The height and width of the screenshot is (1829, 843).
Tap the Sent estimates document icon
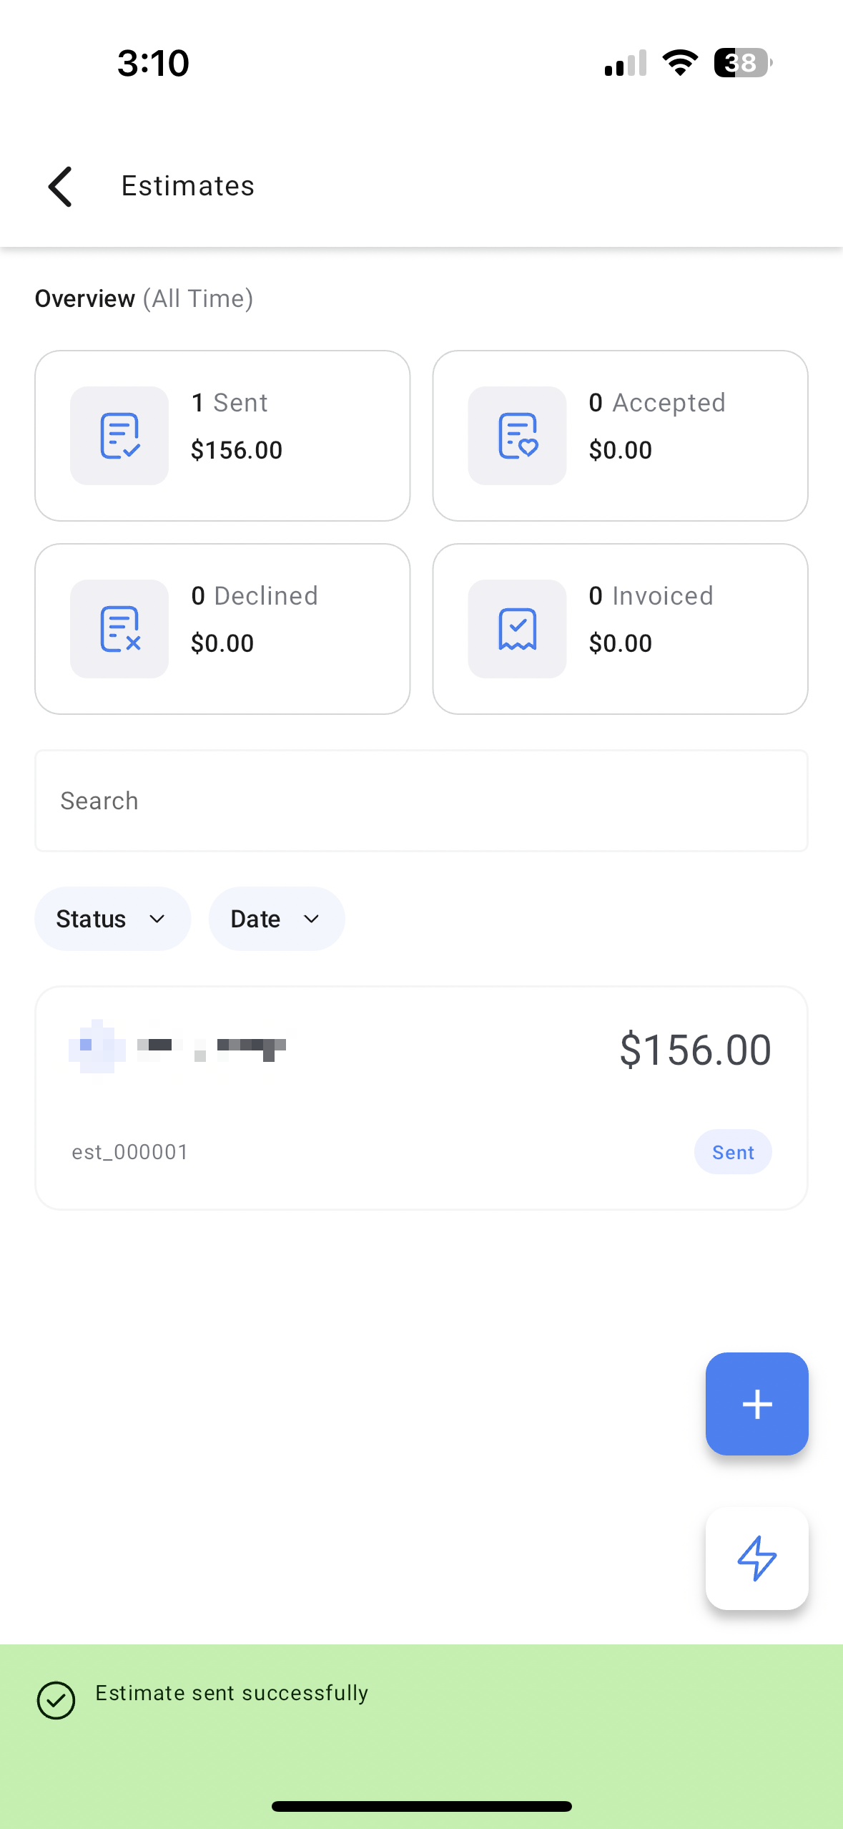119,436
